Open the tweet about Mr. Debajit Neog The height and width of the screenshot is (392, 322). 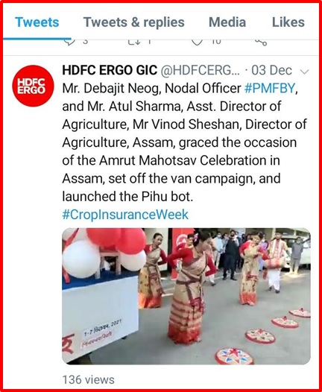(x=185, y=142)
